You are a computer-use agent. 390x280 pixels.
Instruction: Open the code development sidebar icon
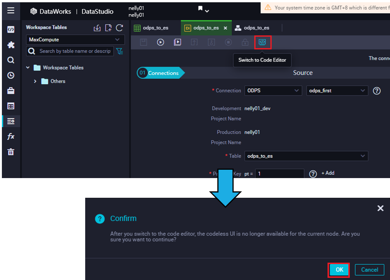click(x=11, y=30)
